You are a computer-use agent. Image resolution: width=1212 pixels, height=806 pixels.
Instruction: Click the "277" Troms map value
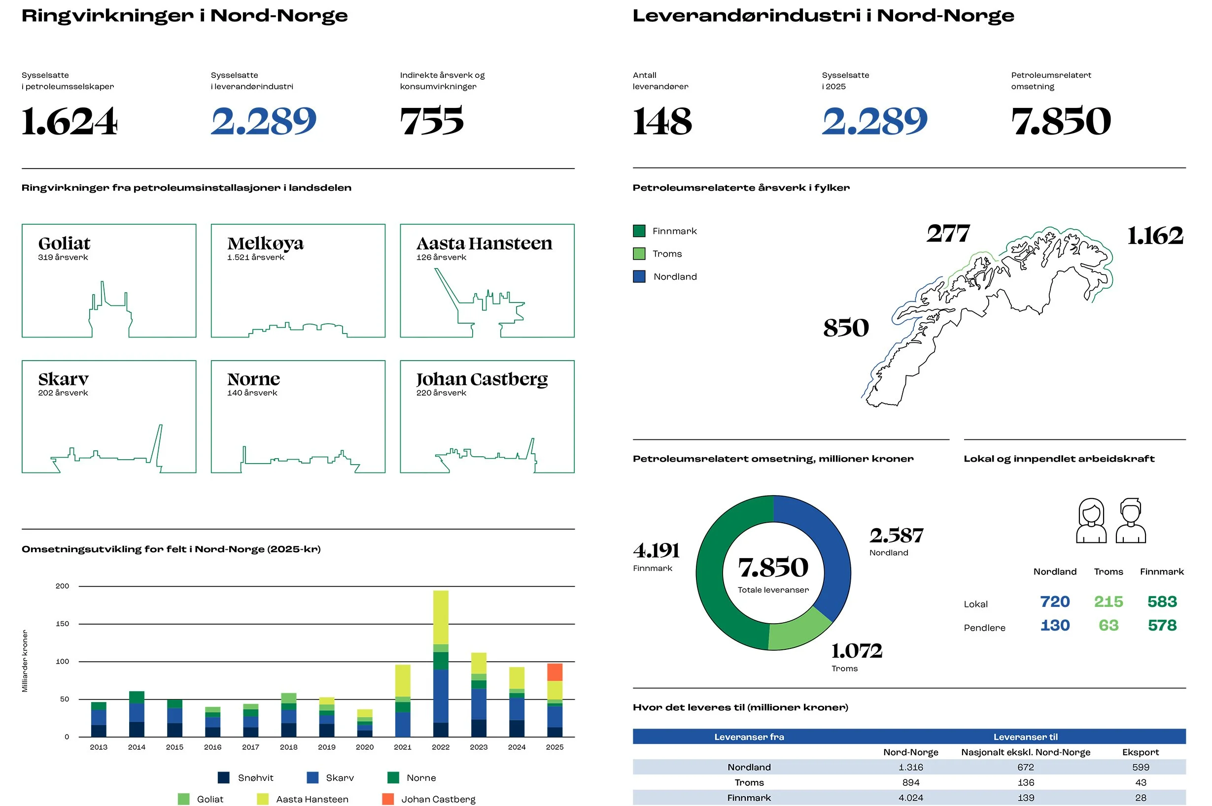(948, 234)
